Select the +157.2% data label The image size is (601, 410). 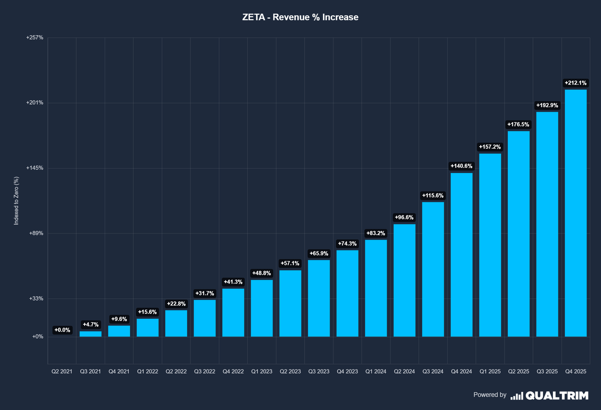click(490, 147)
